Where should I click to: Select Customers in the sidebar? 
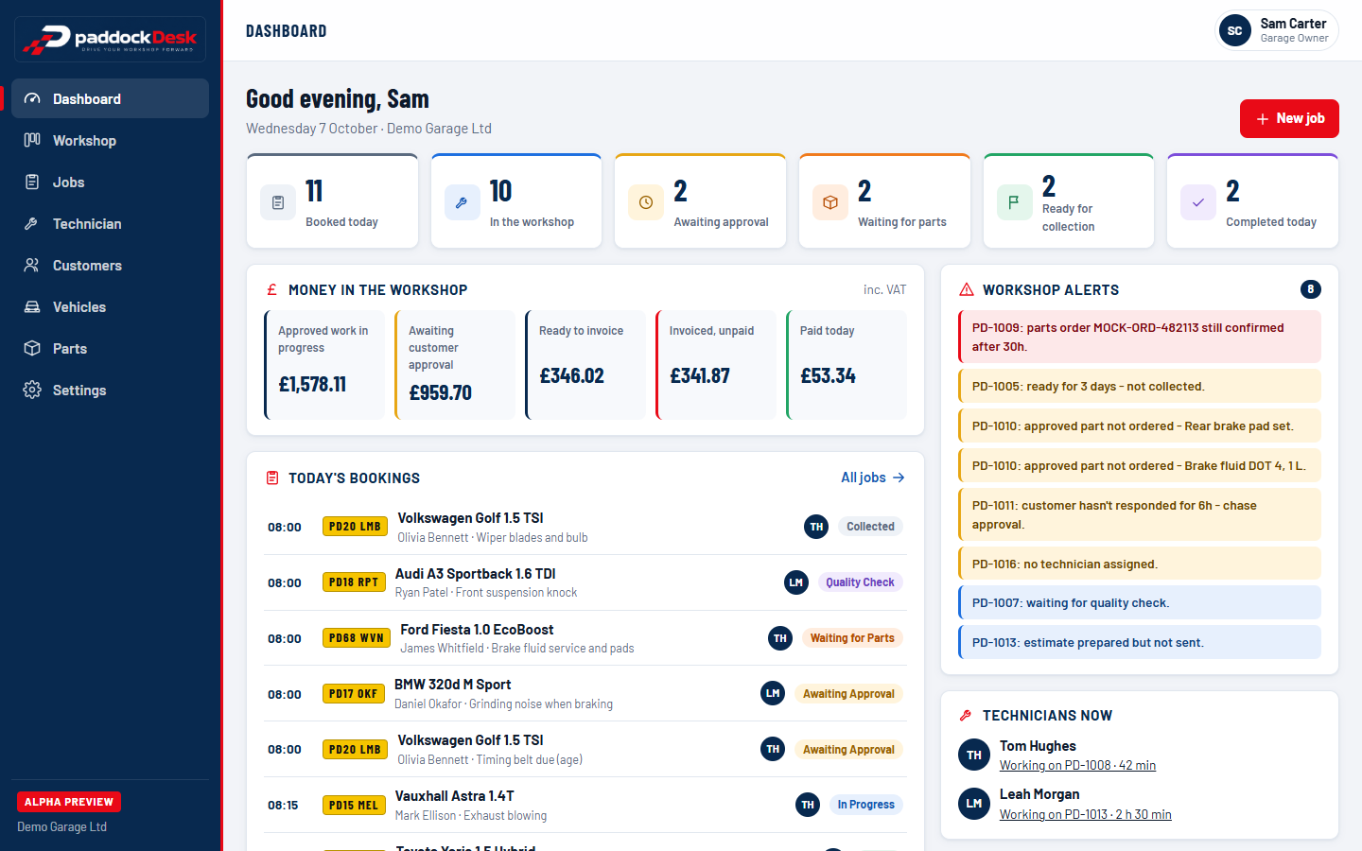(110, 266)
